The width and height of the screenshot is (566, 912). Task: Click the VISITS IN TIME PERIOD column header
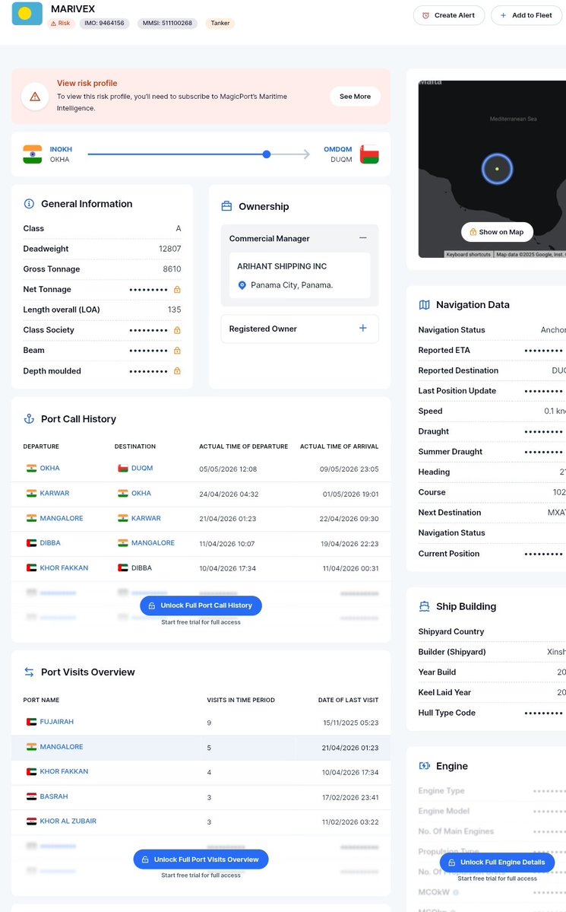tap(241, 701)
